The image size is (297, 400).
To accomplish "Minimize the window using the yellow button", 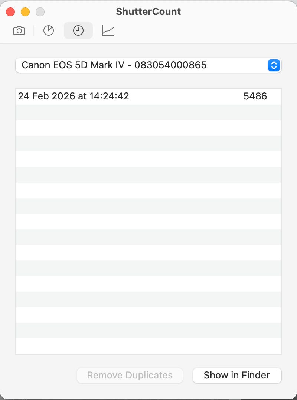I will [x=25, y=12].
